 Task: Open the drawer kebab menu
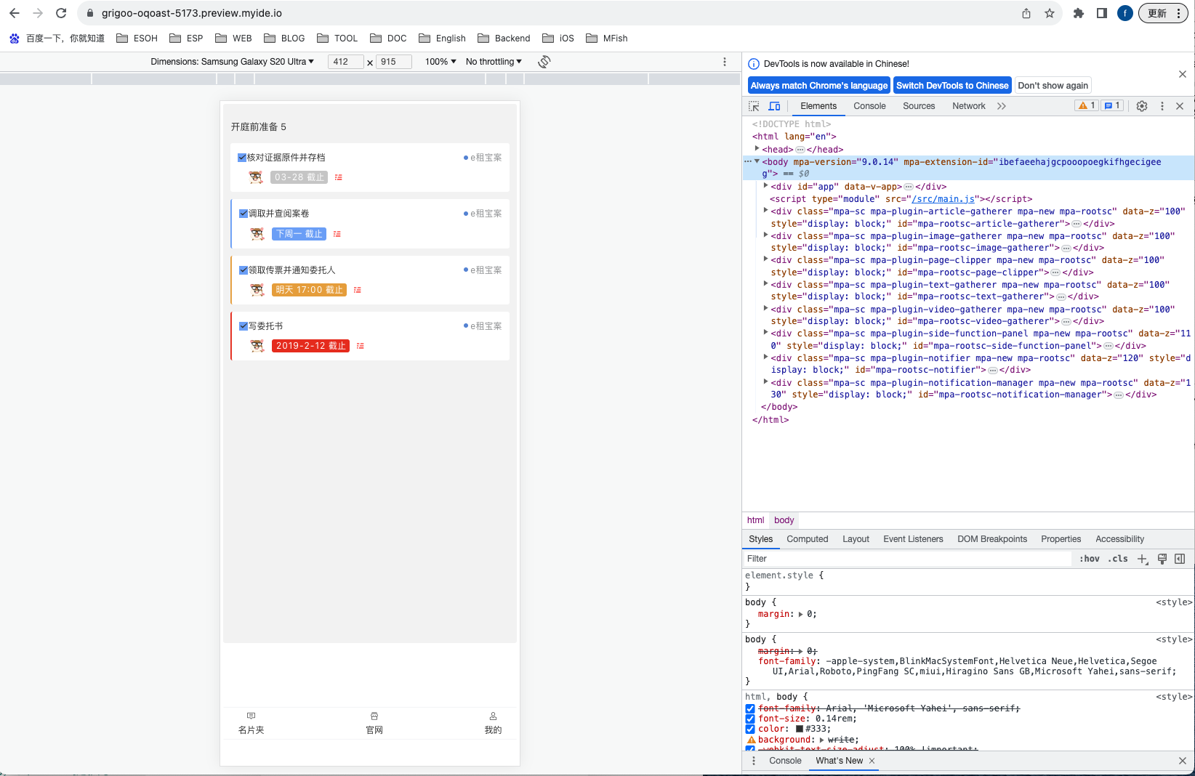click(754, 761)
